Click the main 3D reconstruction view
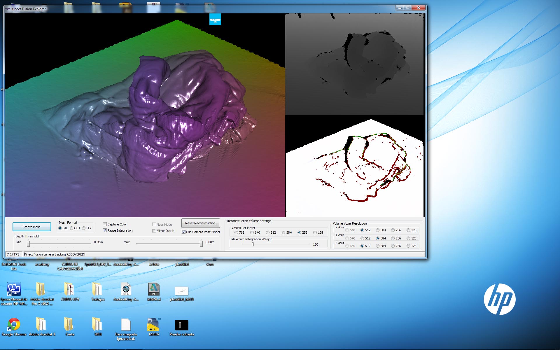 (145, 115)
